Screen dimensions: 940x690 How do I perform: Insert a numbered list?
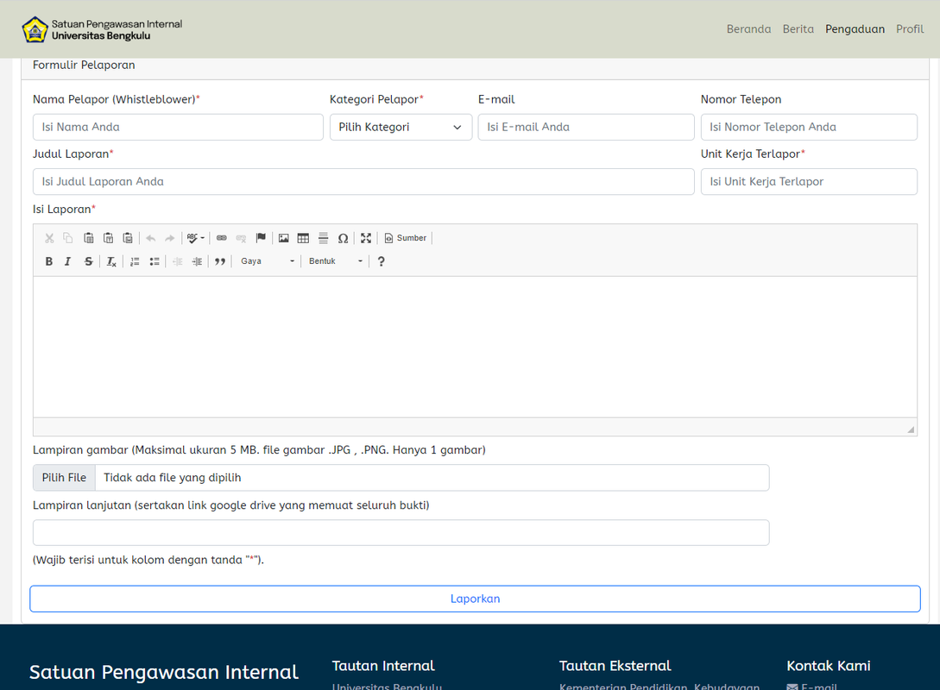pyautogui.click(x=135, y=261)
